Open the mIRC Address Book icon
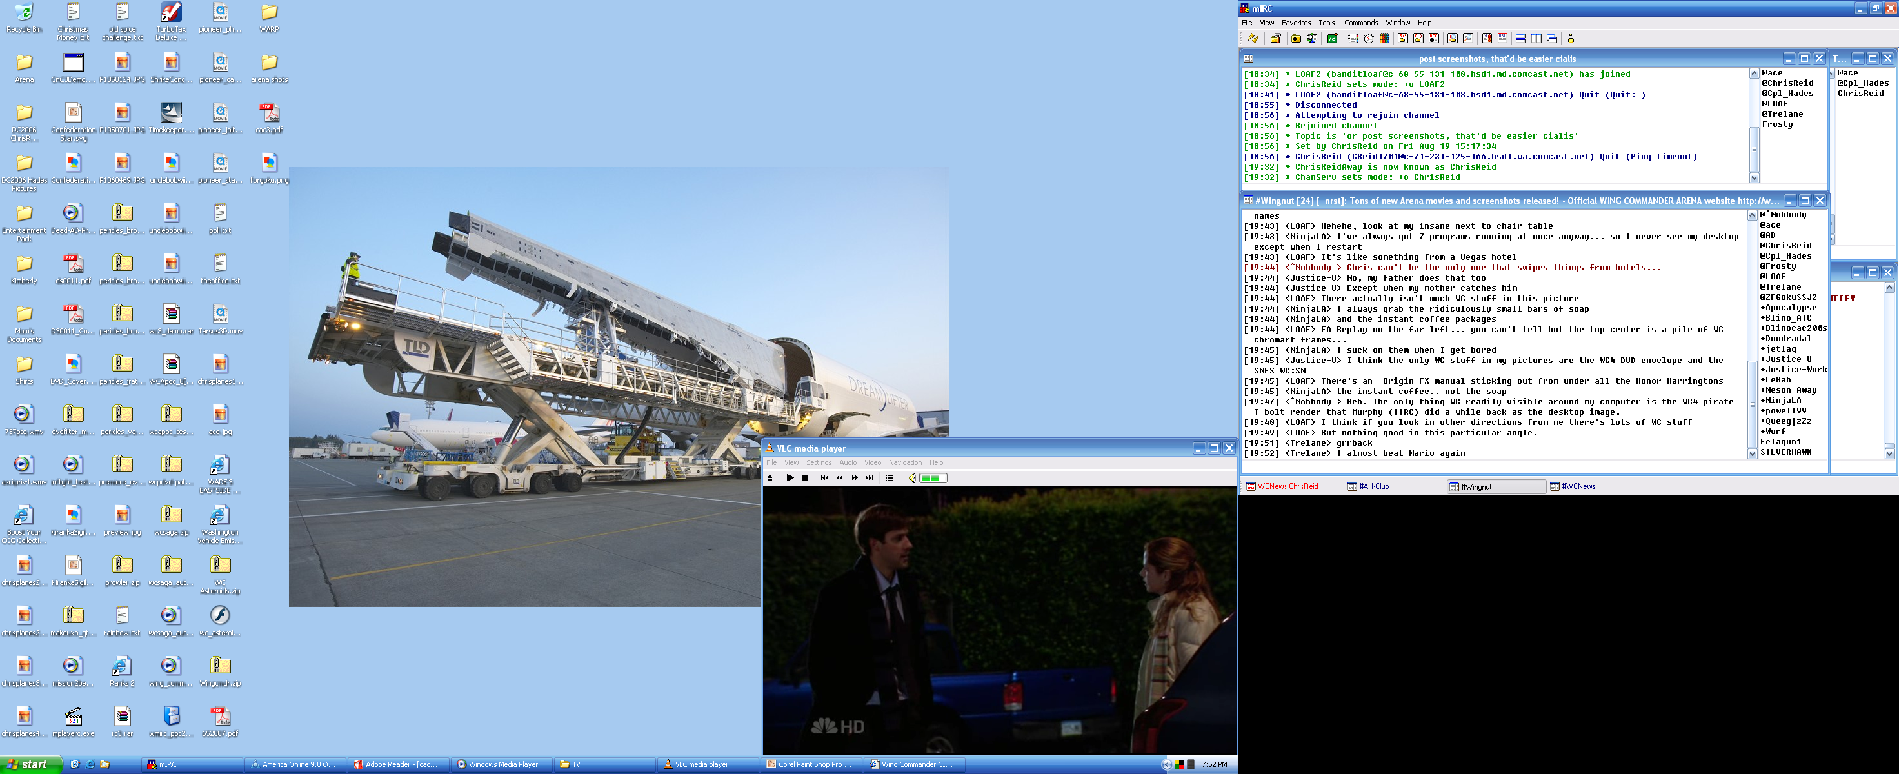 tap(1353, 38)
